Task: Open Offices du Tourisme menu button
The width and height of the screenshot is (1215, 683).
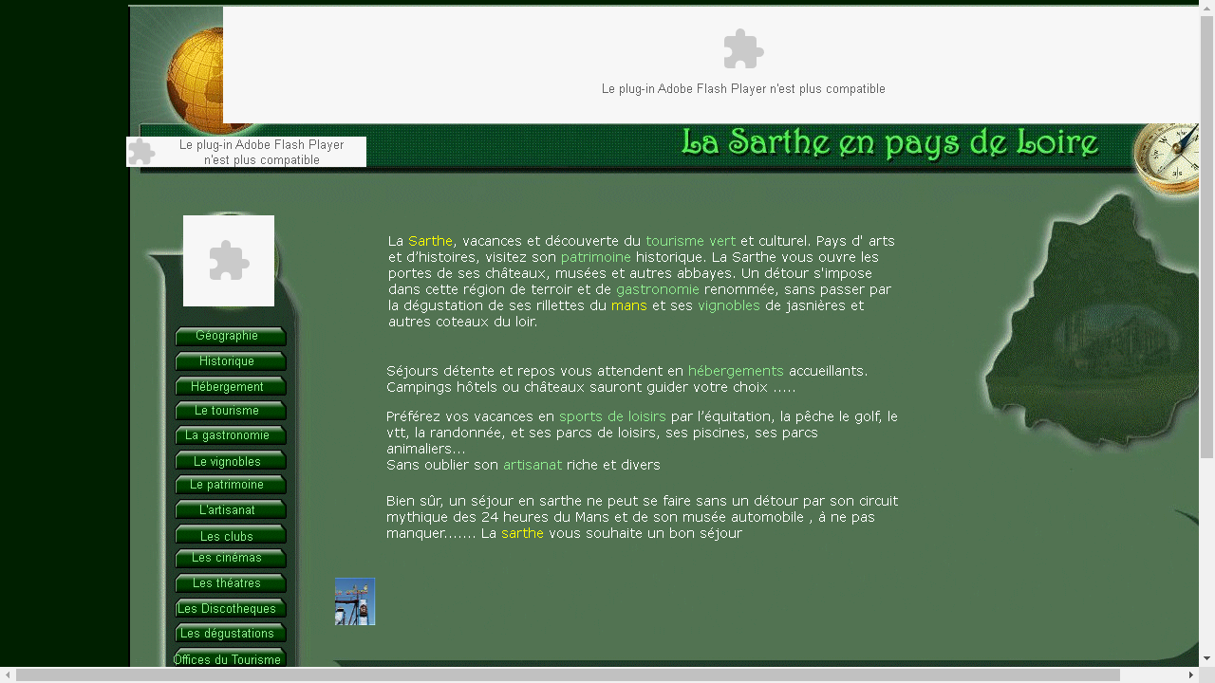Action: (228, 659)
